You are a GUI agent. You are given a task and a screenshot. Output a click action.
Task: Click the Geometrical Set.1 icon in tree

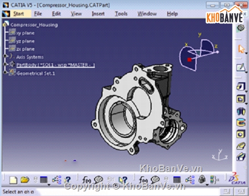[12, 72]
